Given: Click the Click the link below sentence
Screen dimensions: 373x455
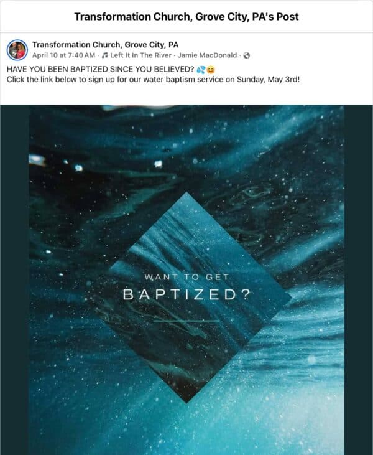Looking at the screenshot, I should (153, 80).
